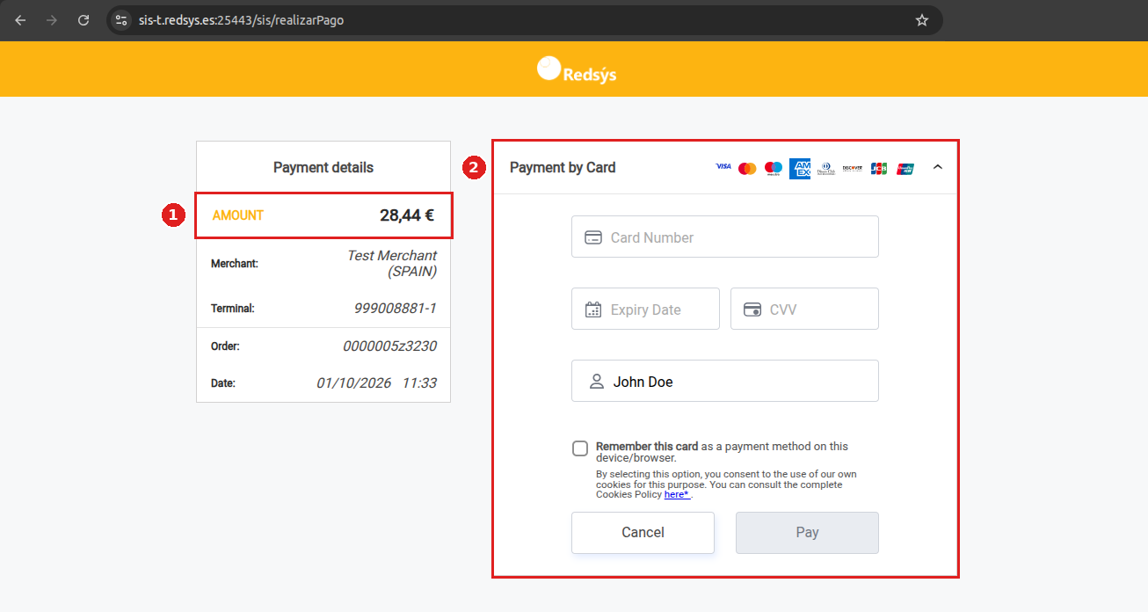This screenshot has height=612, width=1148.
Task: Focus the CVV input field
Action: coord(804,309)
